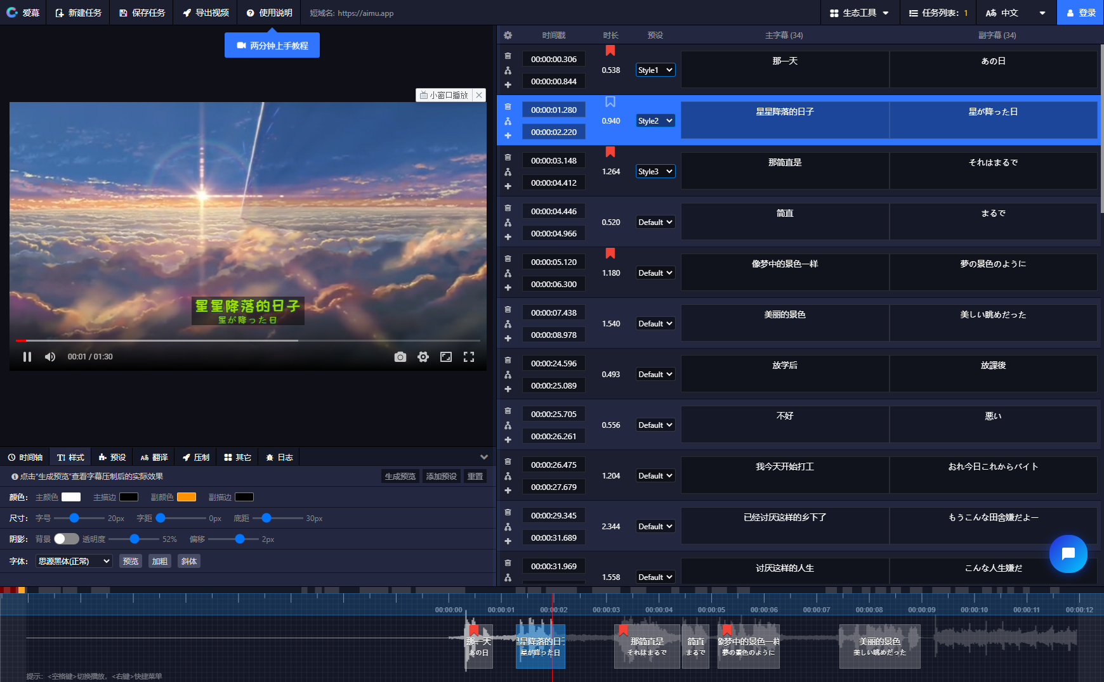This screenshot has height=682, width=1104.
Task: Open 使用说明 instructions
Action: tap(269, 13)
